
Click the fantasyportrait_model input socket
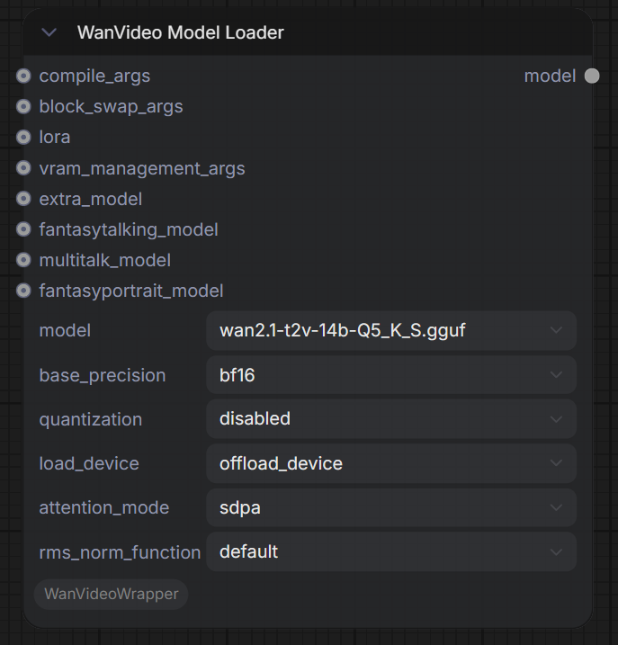point(23,291)
